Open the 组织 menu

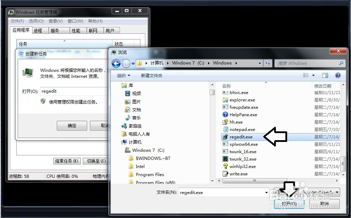pos(123,76)
